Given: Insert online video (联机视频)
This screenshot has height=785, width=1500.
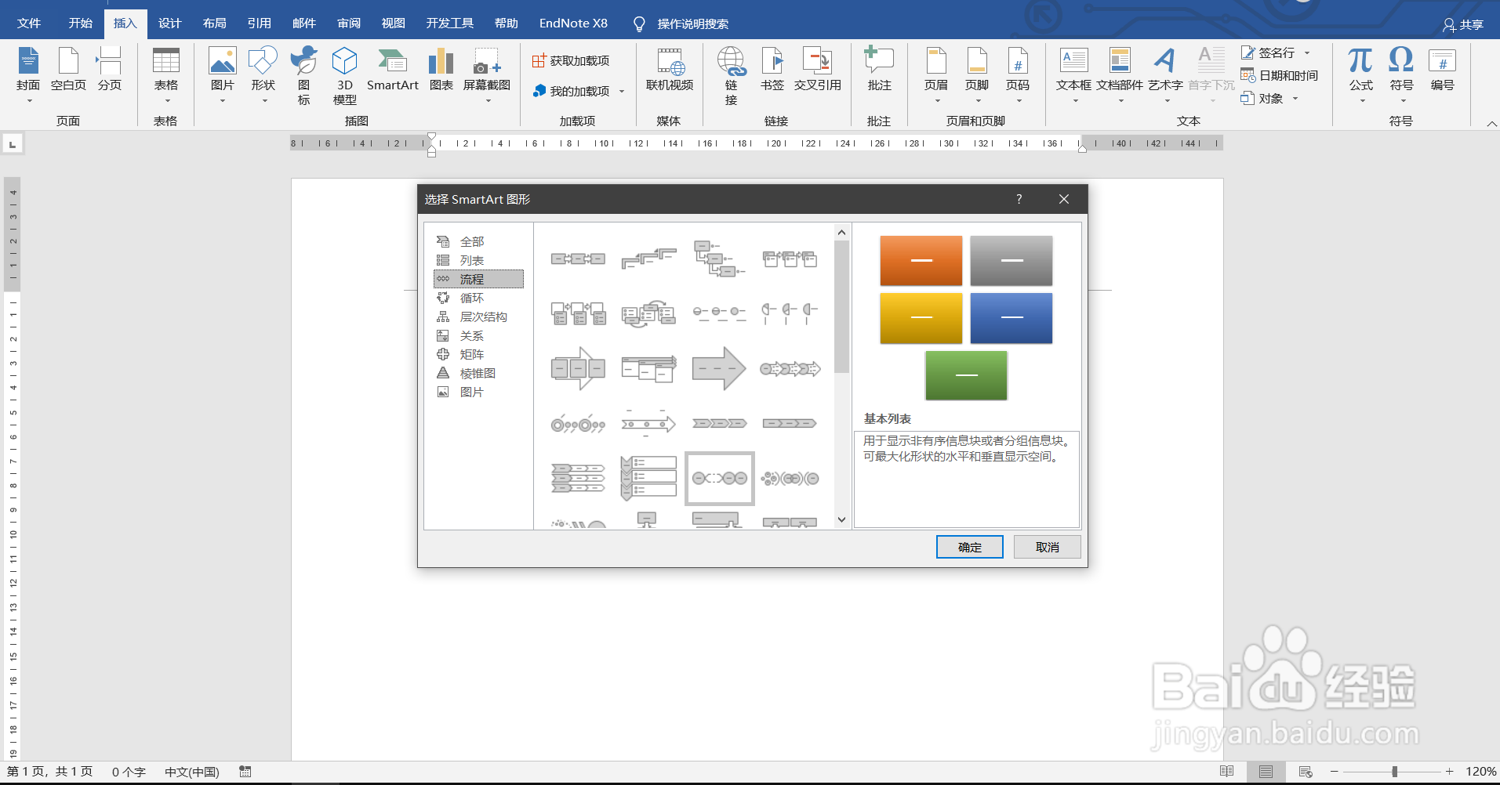Looking at the screenshot, I should [x=670, y=70].
